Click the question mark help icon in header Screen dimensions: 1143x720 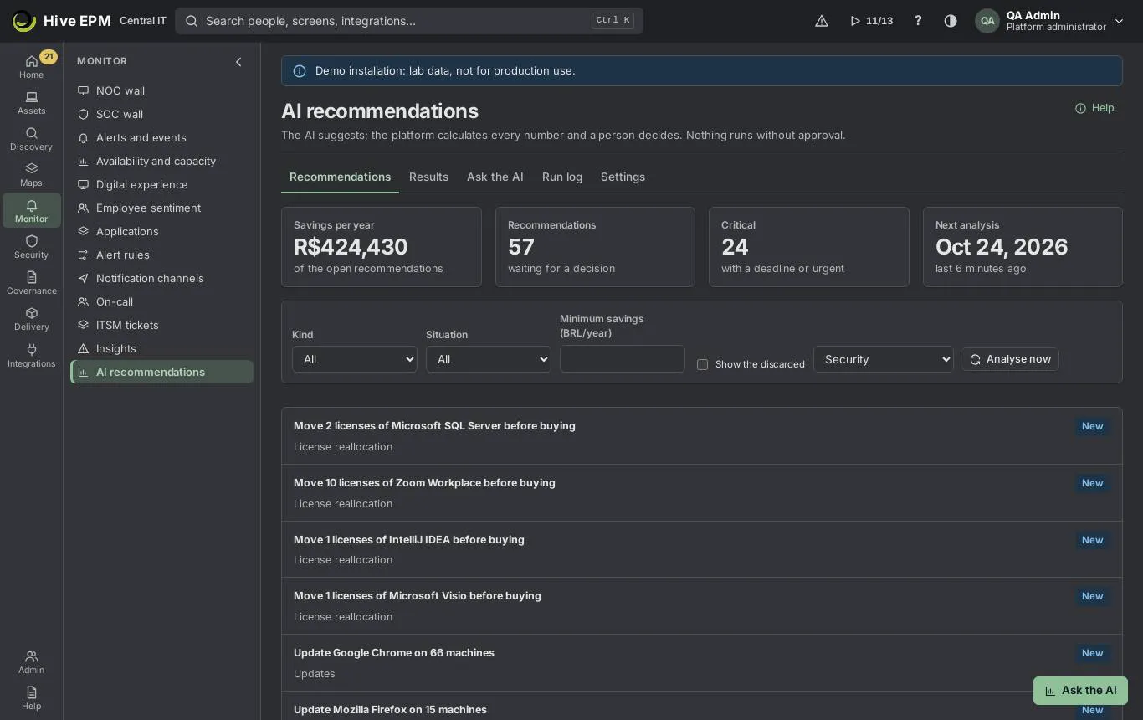[918, 21]
